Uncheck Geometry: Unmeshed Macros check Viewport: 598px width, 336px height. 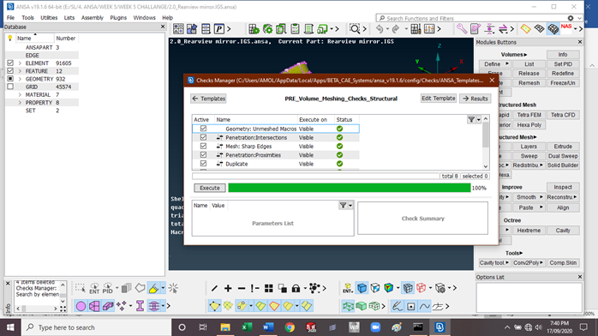point(203,129)
